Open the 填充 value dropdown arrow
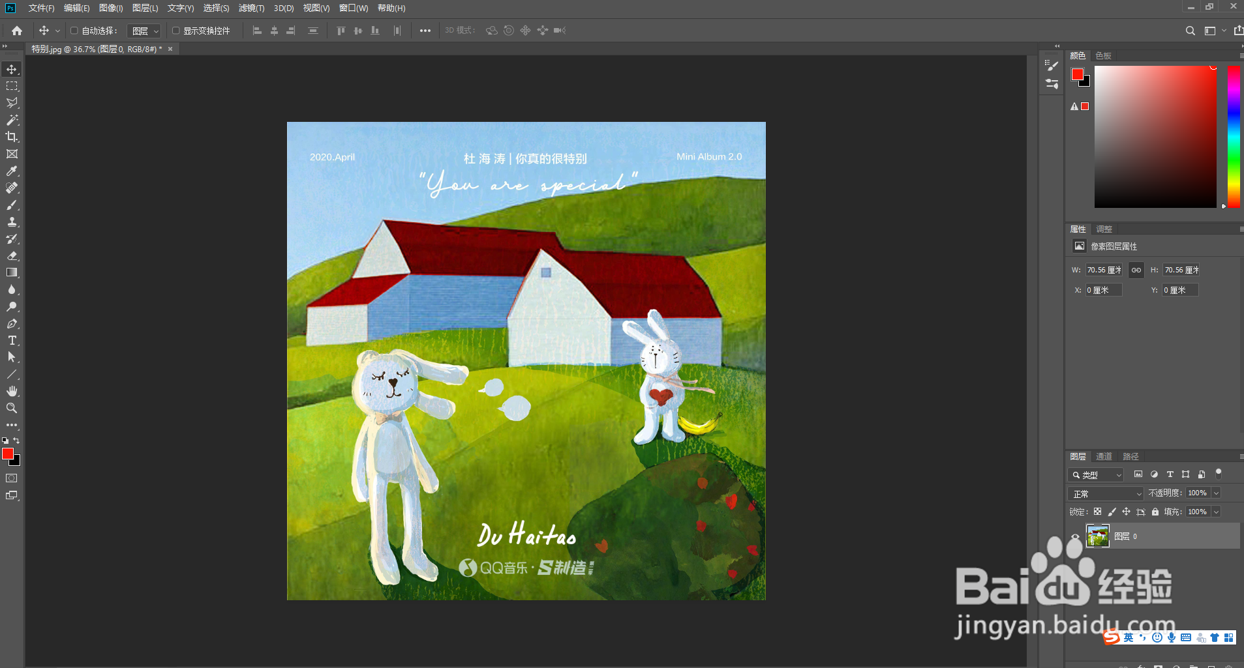Image resolution: width=1244 pixels, height=668 pixels. (x=1216, y=512)
